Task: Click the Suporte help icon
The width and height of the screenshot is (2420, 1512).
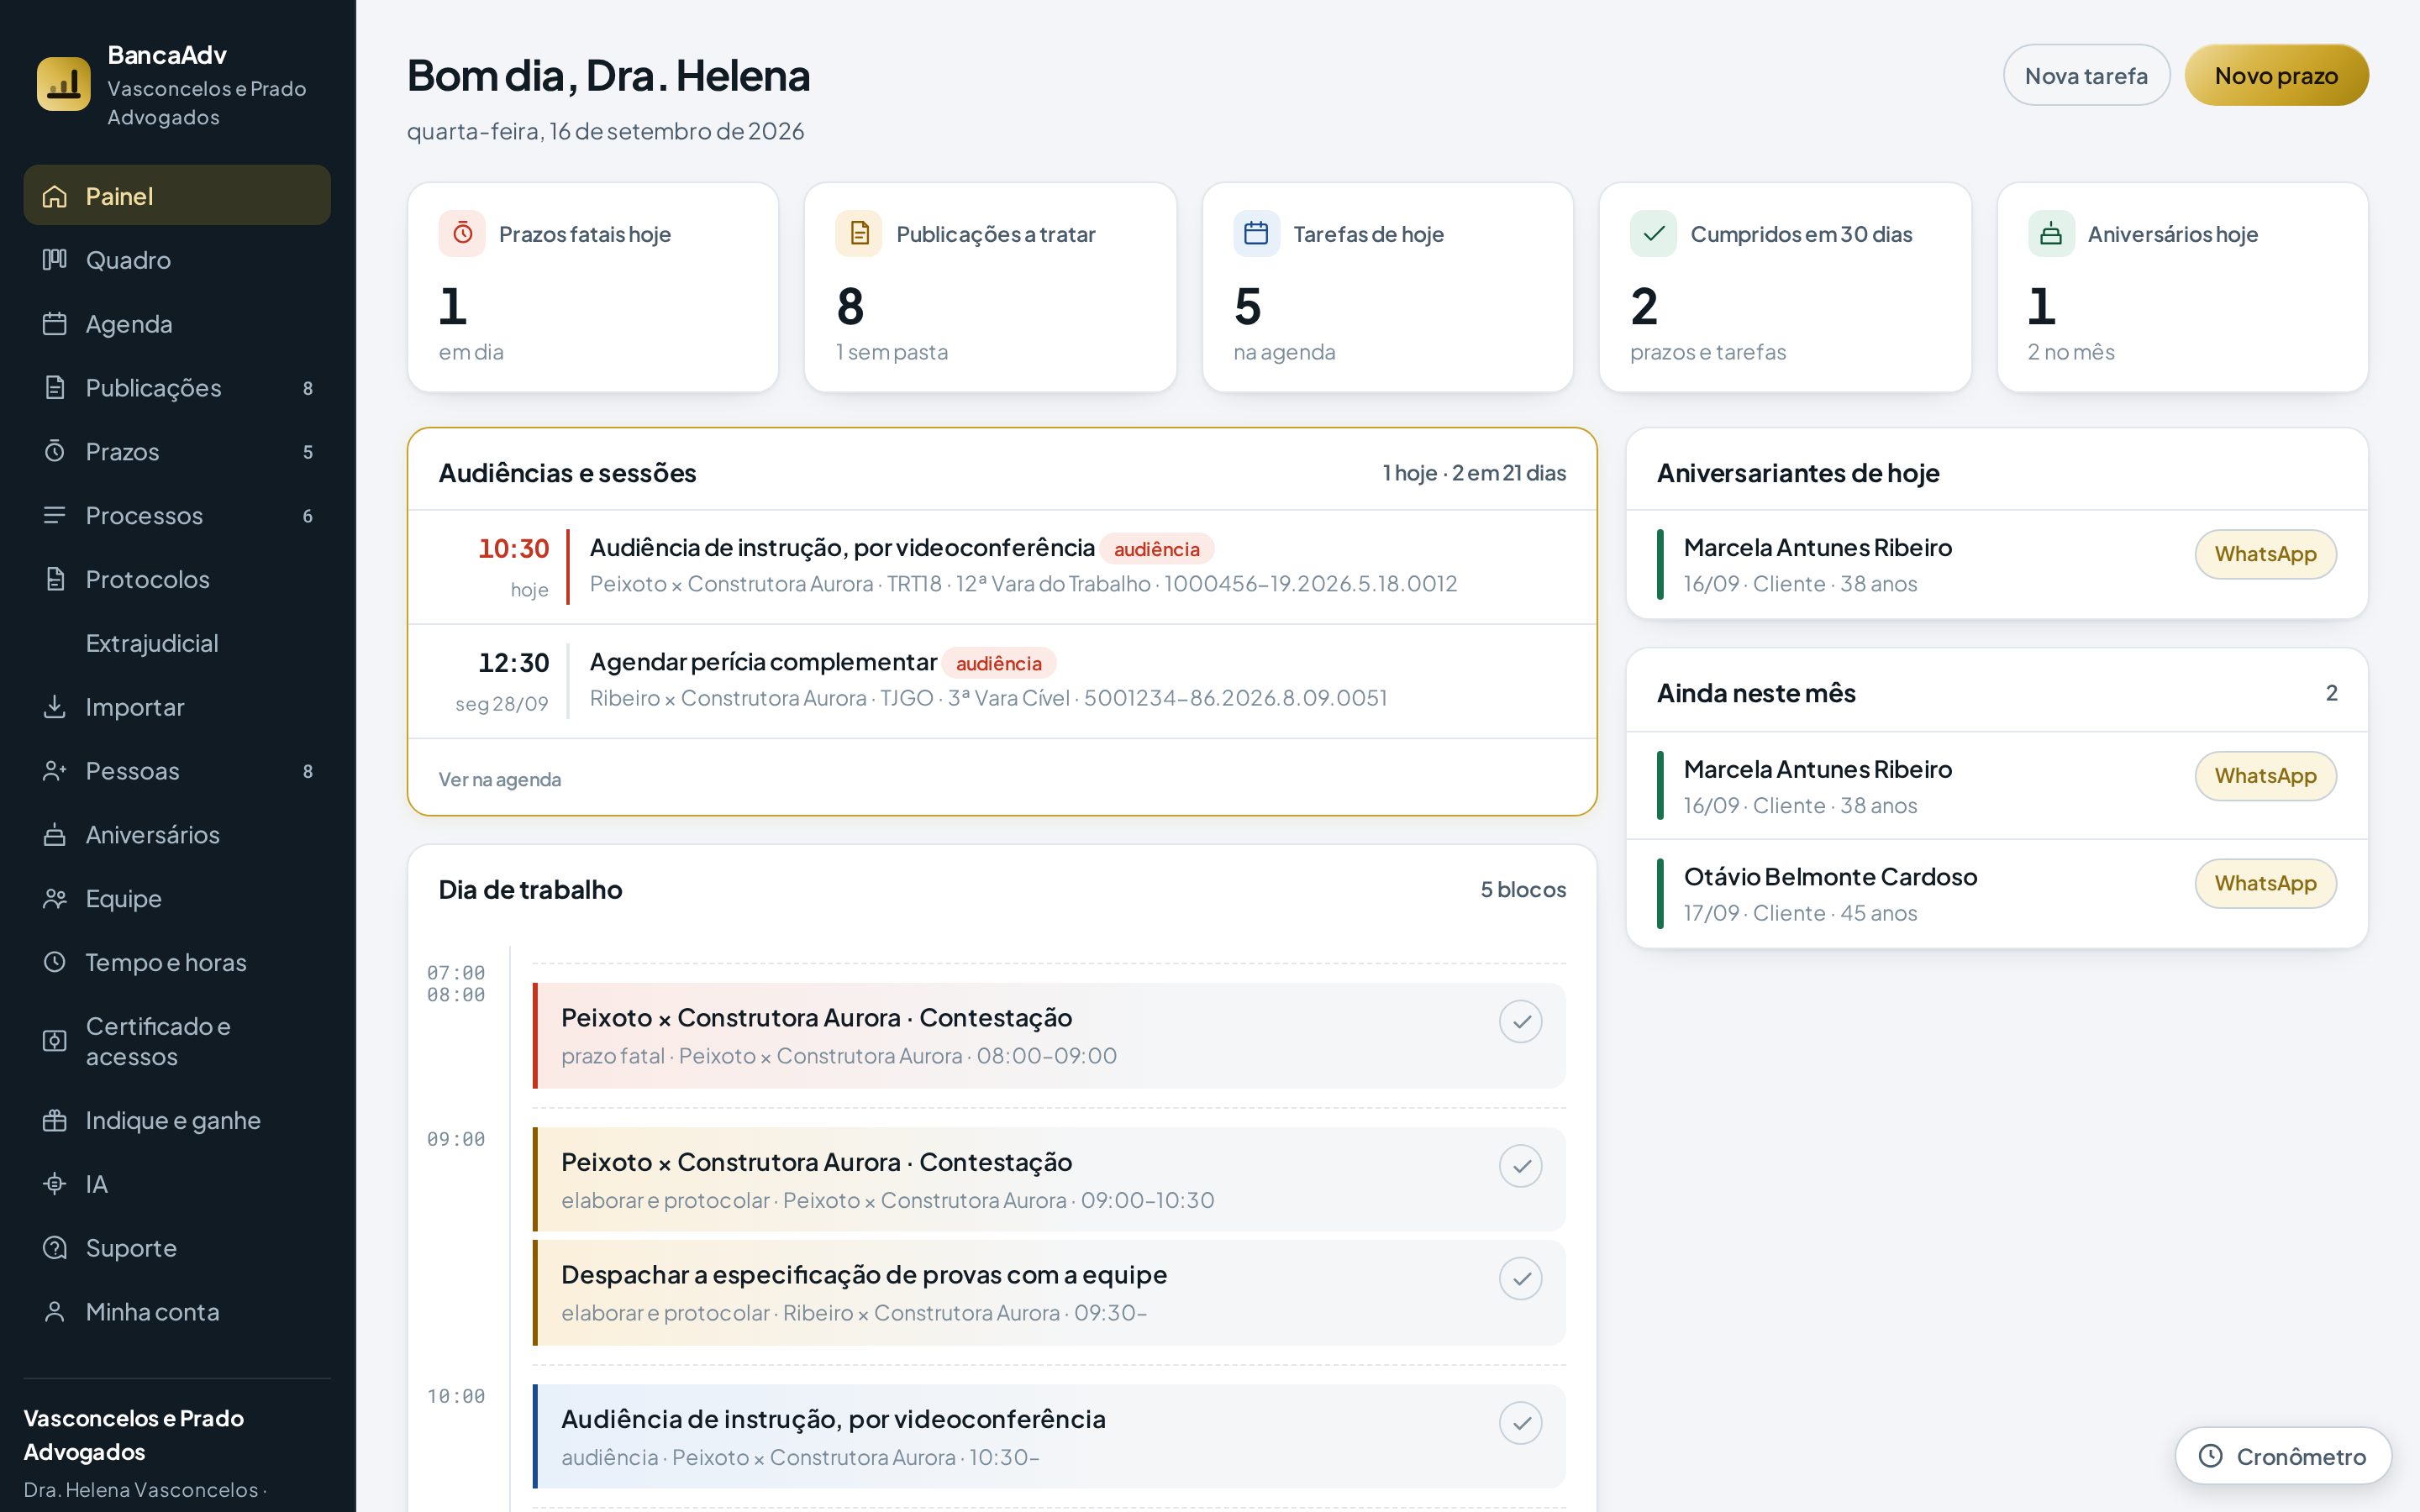Action: coord(55,1248)
